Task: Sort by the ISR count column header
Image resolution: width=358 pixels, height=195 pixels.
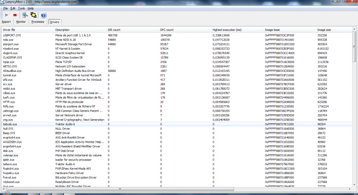Action: (113, 29)
